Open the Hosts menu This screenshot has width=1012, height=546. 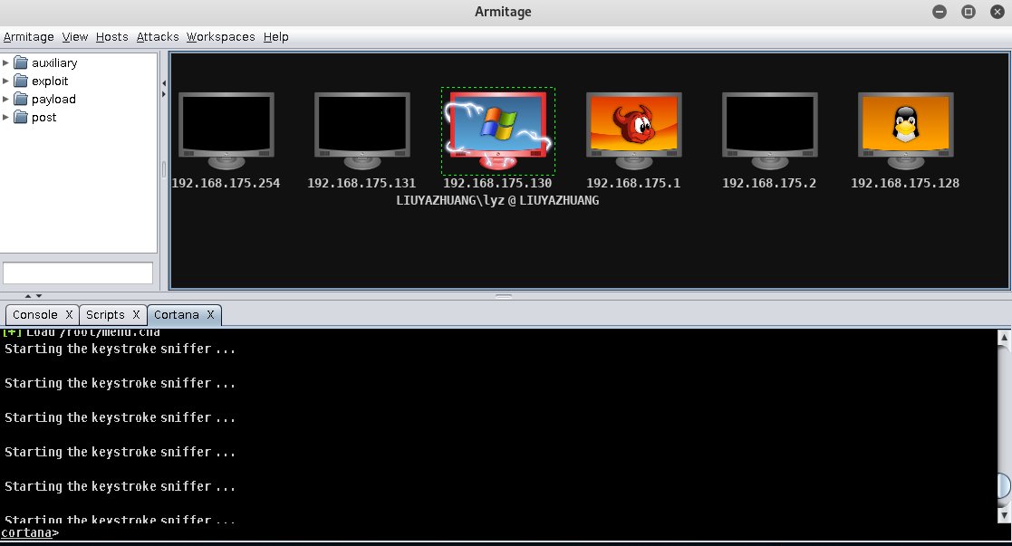click(111, 37)
